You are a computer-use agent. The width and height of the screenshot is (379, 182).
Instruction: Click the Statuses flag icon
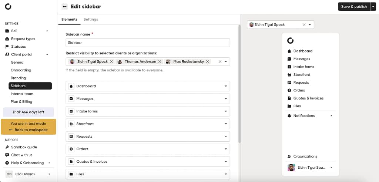point(7,46)
